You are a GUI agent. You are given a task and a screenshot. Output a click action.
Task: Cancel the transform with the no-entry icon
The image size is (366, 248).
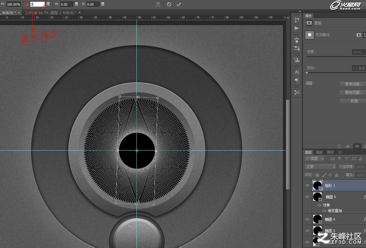169,4
